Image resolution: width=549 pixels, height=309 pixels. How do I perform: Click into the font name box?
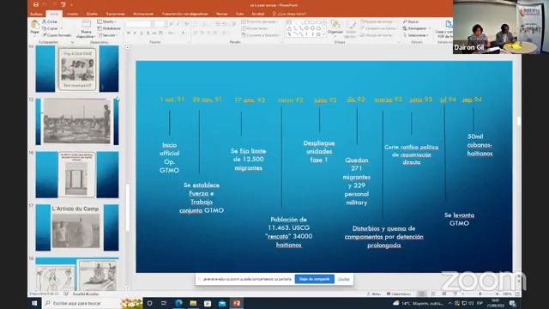(138, 24)
